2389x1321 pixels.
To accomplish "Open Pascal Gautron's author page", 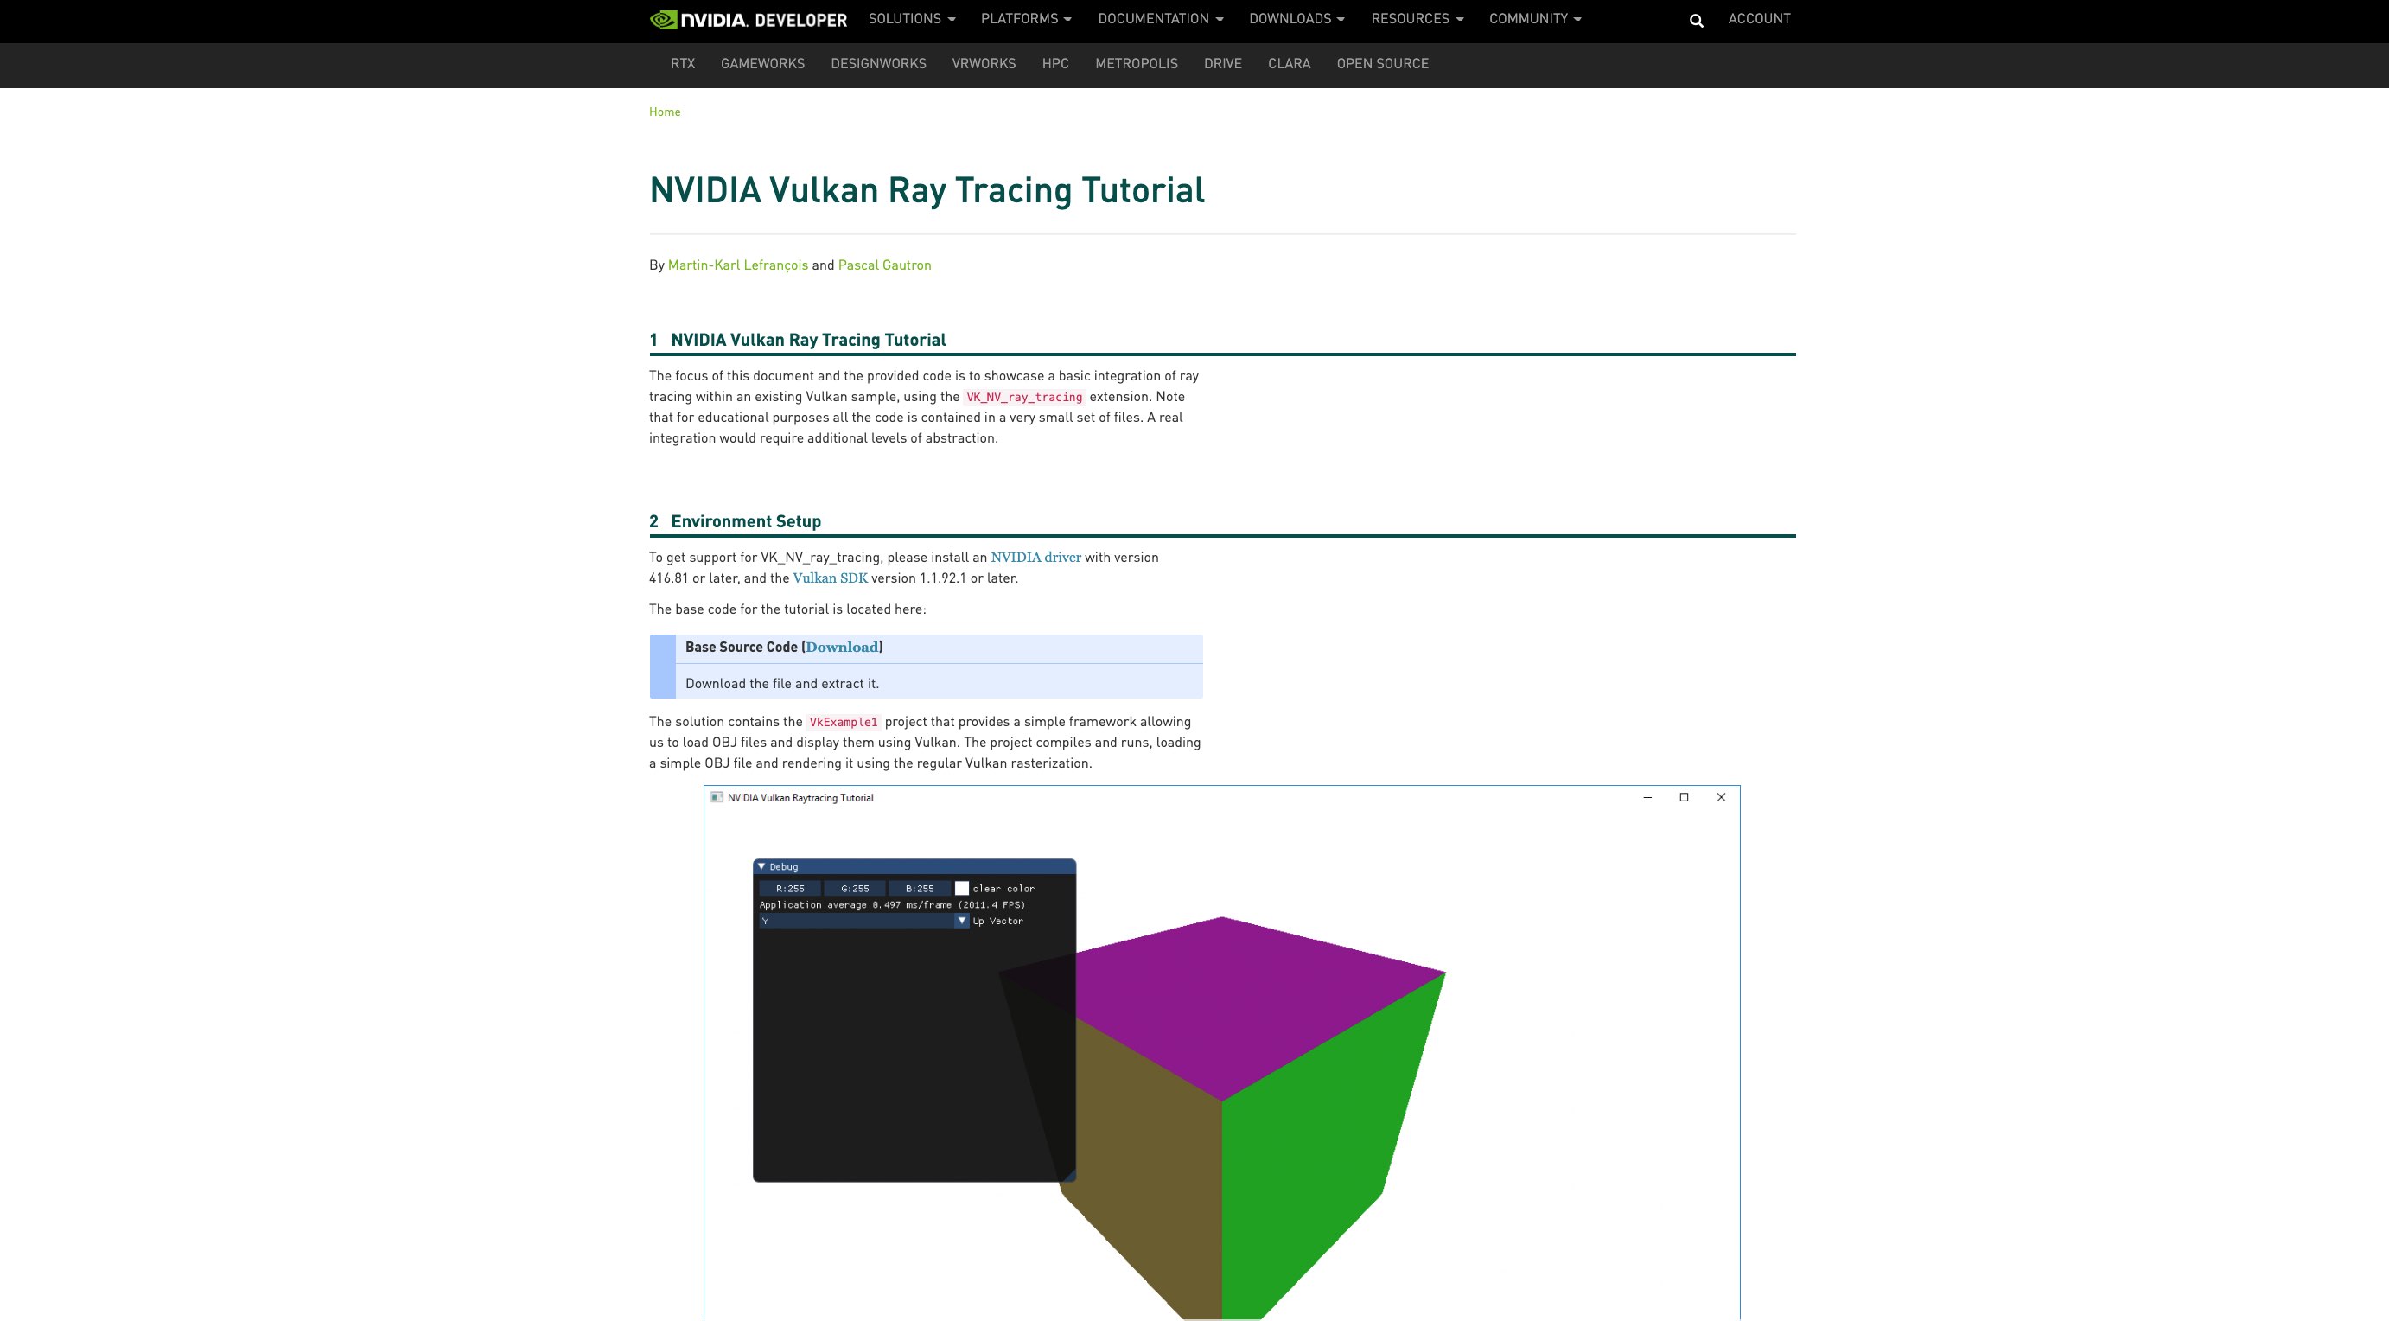I will [884, 265].
